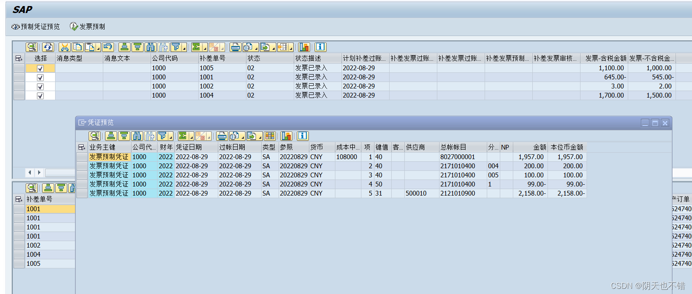Click 状态描述 column header
This screenshot has height=294, width=692.
318,58
